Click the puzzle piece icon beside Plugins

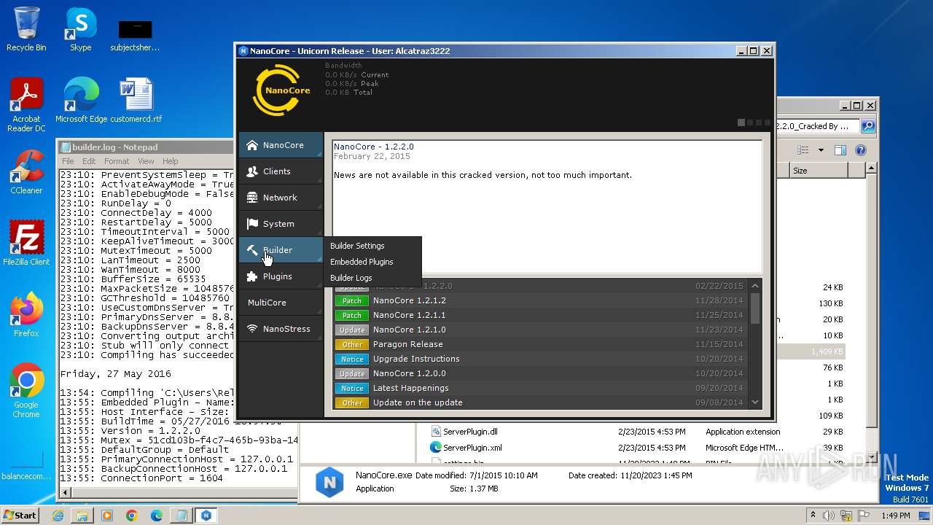point(252,276)
